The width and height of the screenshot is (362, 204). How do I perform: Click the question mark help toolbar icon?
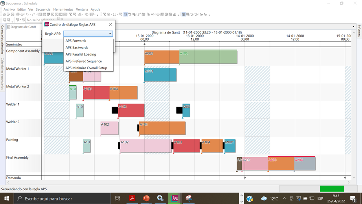click(87, 14)
